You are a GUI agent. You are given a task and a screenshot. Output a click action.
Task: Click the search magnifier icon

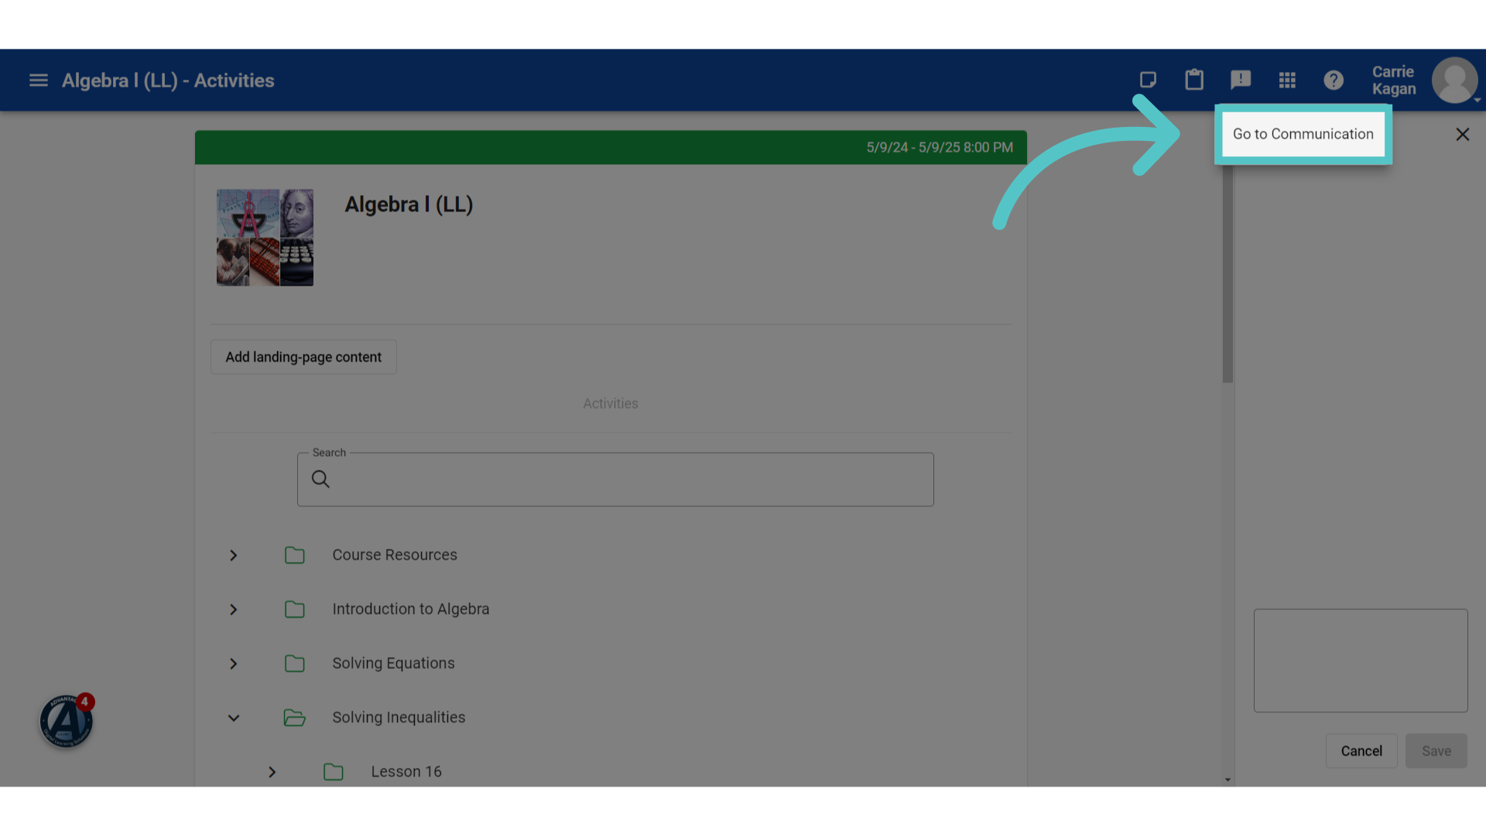click(x=320, y=479)
